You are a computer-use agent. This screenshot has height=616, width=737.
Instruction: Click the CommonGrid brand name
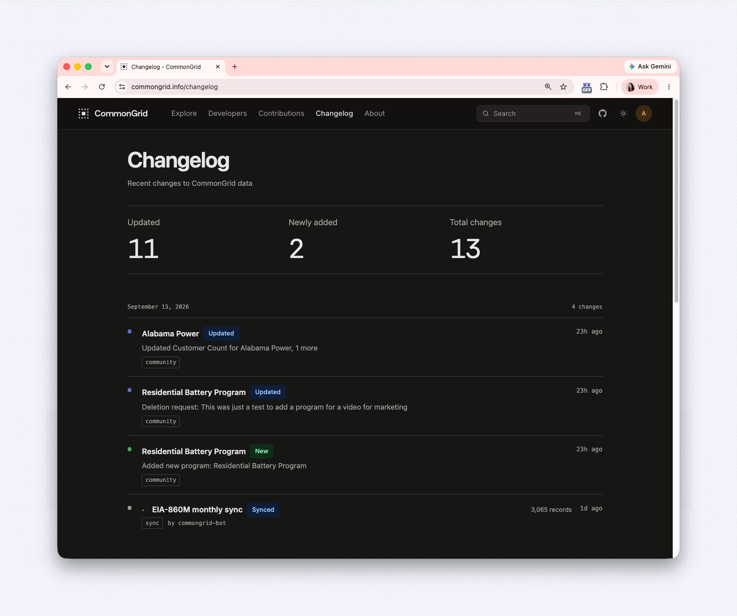coord(121,114)
